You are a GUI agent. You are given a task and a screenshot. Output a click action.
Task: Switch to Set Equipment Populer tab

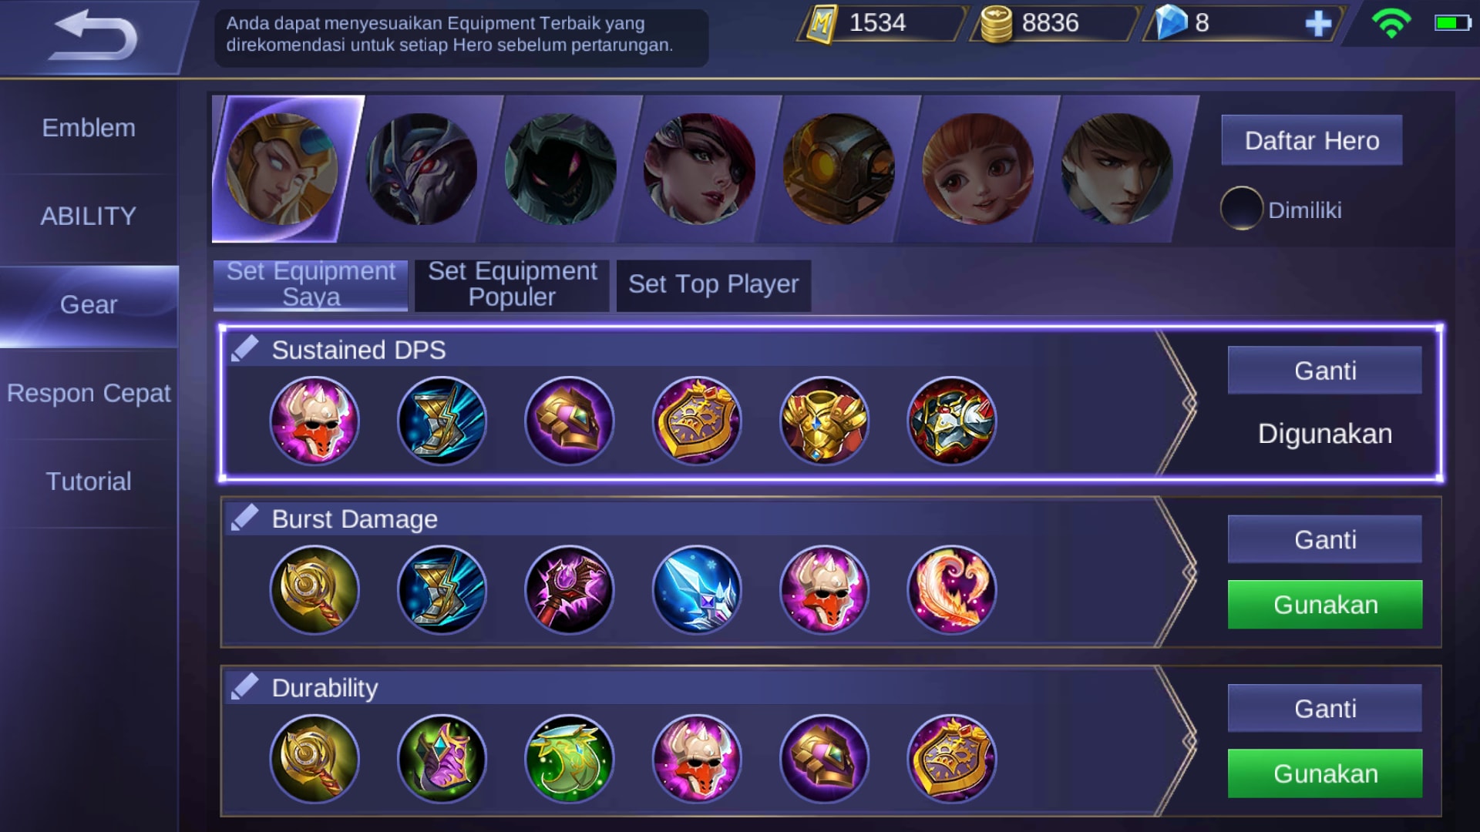click(x=512, y=285)
